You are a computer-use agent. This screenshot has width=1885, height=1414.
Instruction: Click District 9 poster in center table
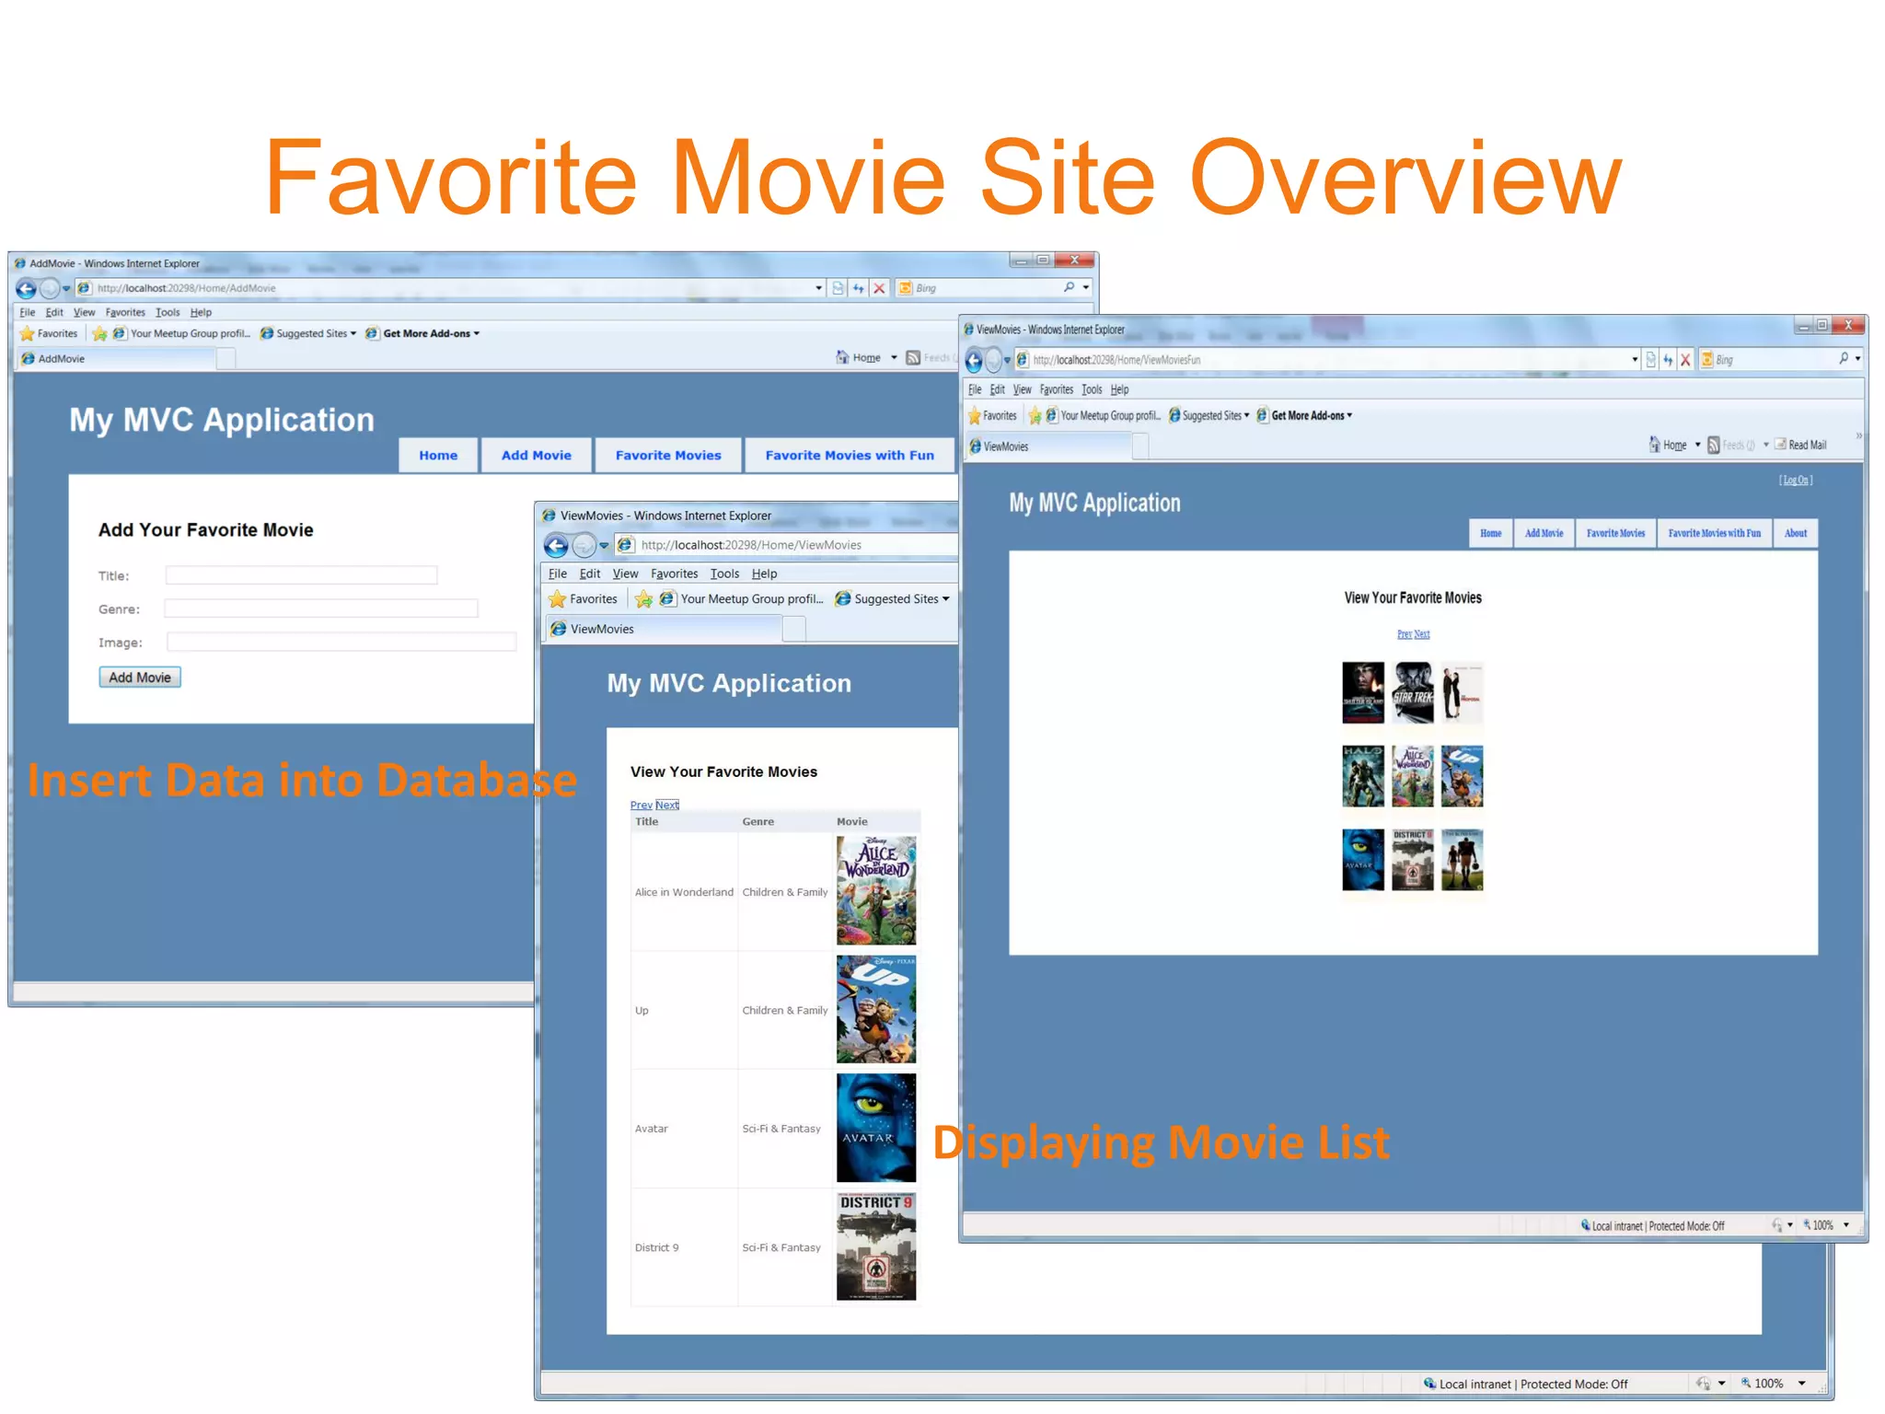pos(876,1246)
